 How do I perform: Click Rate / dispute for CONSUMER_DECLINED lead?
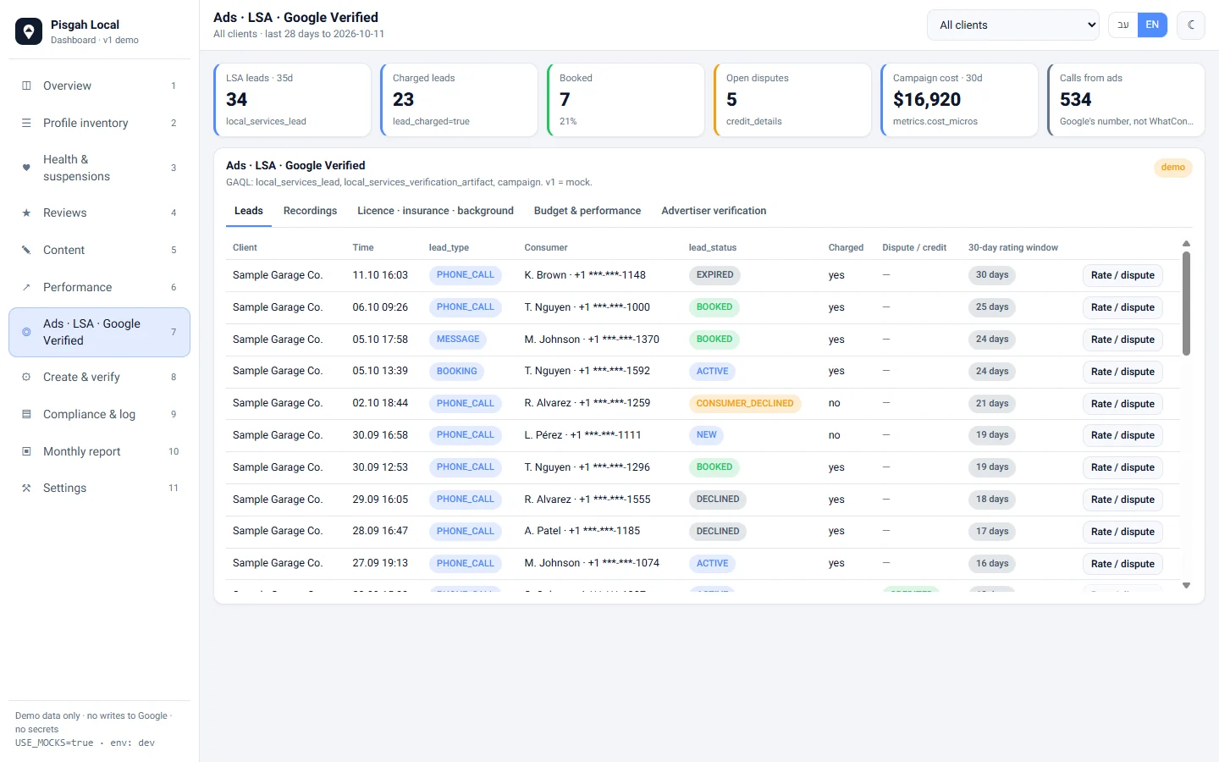(x=1122, y=404)
